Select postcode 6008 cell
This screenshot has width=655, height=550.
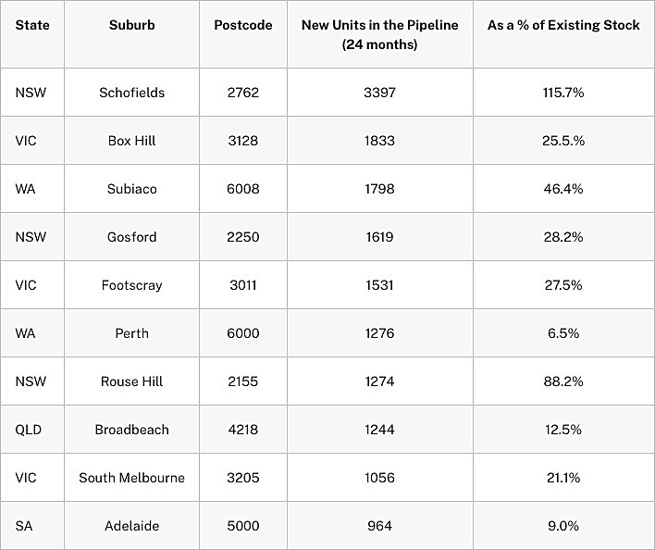(243, 189)
